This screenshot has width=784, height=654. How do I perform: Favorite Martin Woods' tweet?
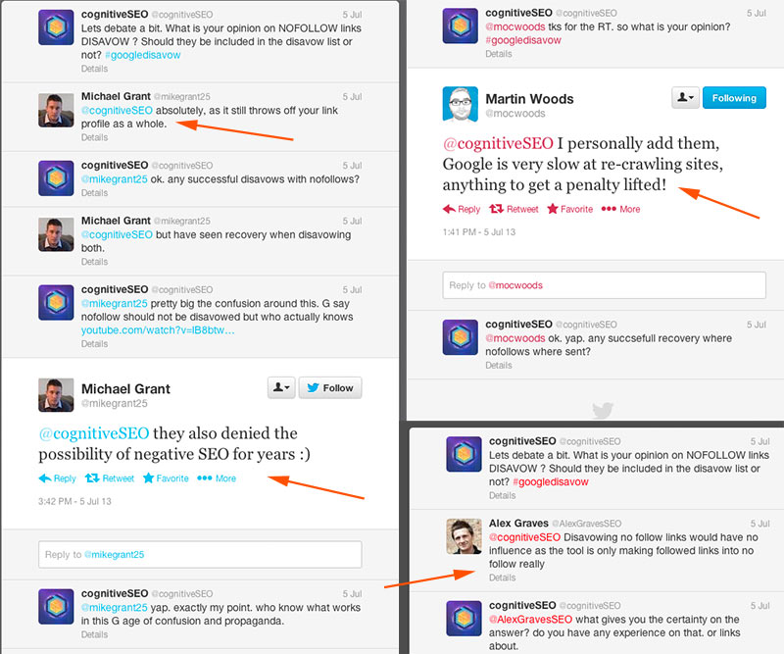click(570, 209)
